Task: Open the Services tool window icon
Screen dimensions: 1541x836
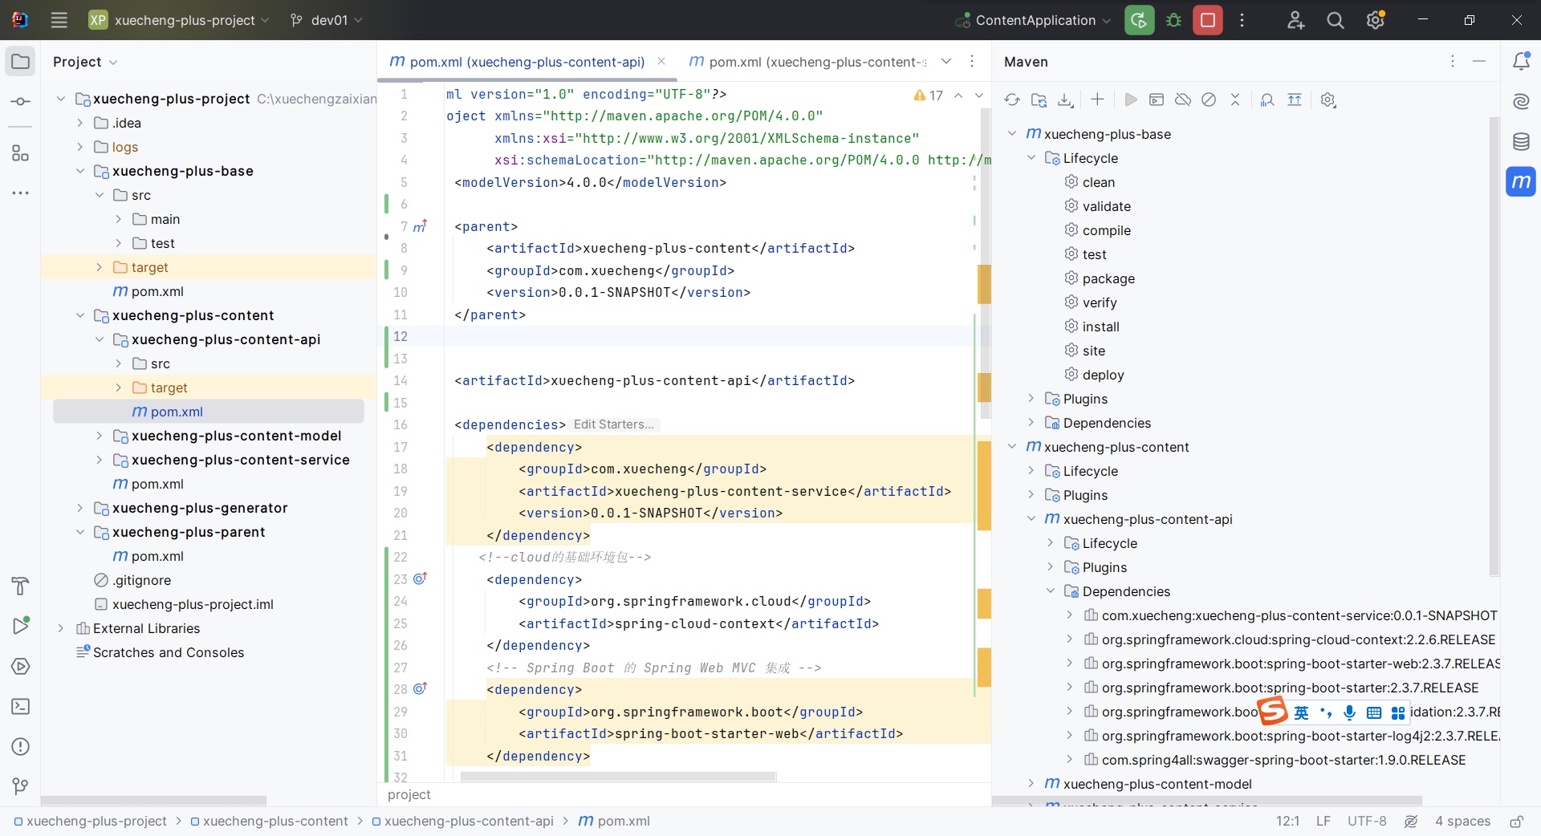Action: (20, 667)
